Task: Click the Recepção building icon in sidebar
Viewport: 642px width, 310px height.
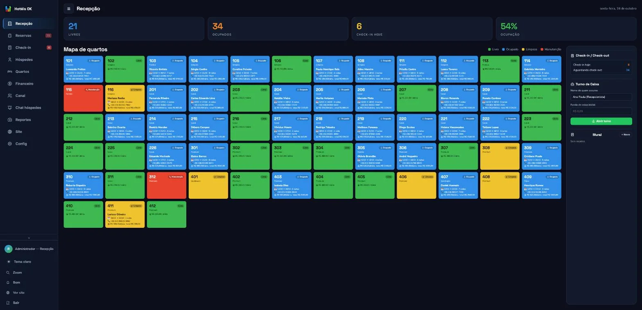Action: click(x=10, y=24)
